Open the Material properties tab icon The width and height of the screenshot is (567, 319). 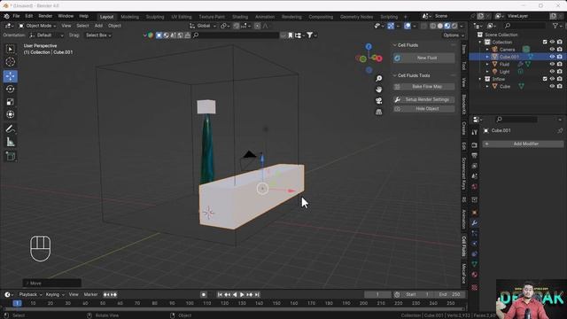tap(475, 275)
